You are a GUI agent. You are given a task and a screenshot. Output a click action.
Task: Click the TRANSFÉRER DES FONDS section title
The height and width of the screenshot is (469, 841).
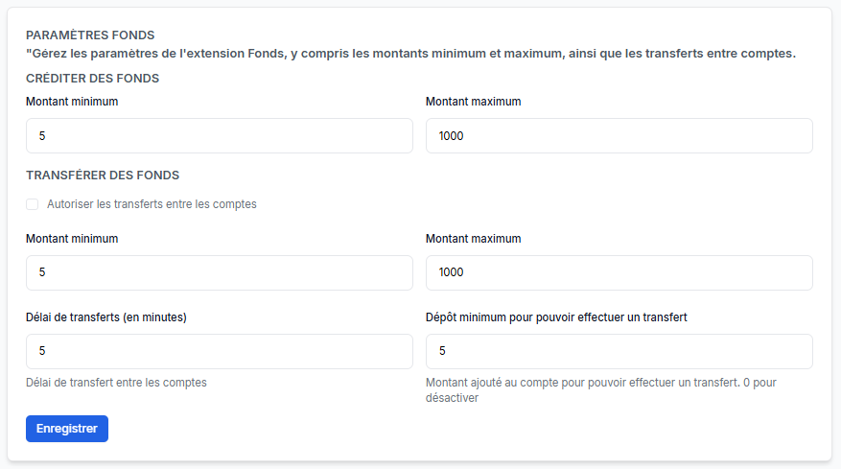103,176
